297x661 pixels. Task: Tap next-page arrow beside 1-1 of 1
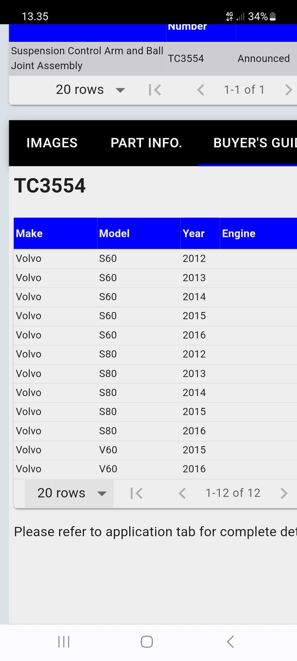point(288,90)
